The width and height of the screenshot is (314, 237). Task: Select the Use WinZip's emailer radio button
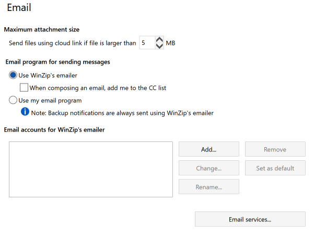[x=13, y=75]
